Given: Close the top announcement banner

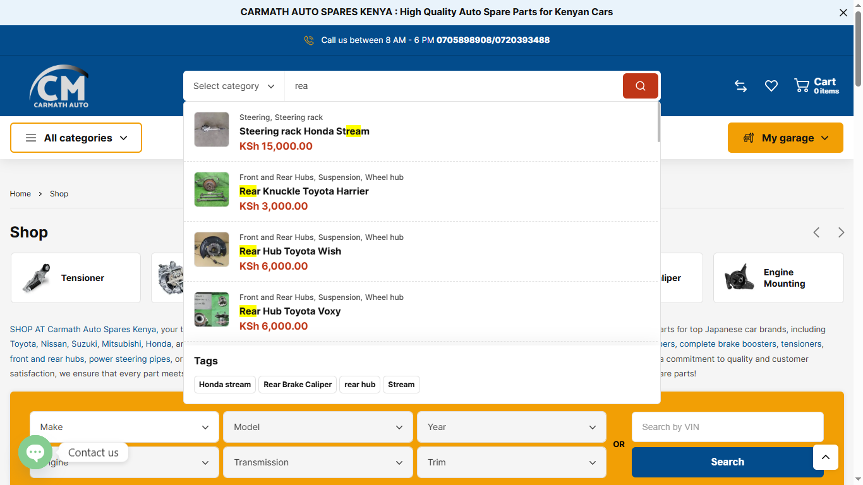Looking at the screenshot, I should (x=843, y=13).
